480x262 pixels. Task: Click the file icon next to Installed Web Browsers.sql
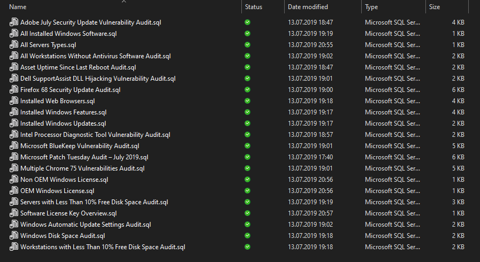(x=14, y=101)
